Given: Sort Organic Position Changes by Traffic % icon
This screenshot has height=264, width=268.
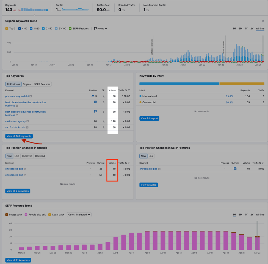Looking at the screenshot, I should [129, 163].
